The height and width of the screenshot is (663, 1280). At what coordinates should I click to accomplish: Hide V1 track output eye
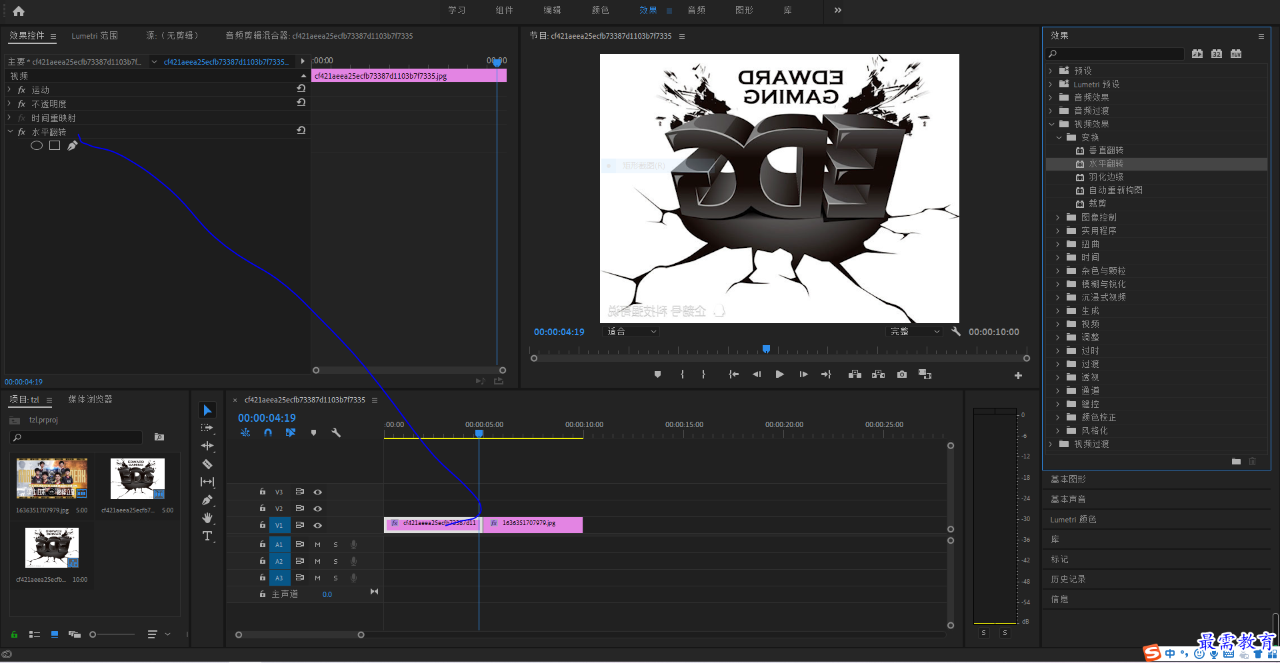coord(318,525)
